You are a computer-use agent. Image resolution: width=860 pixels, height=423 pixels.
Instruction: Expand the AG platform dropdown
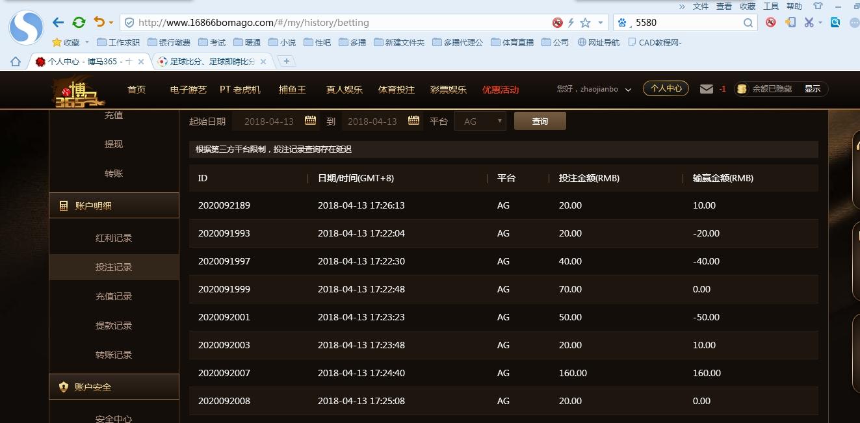480,122
